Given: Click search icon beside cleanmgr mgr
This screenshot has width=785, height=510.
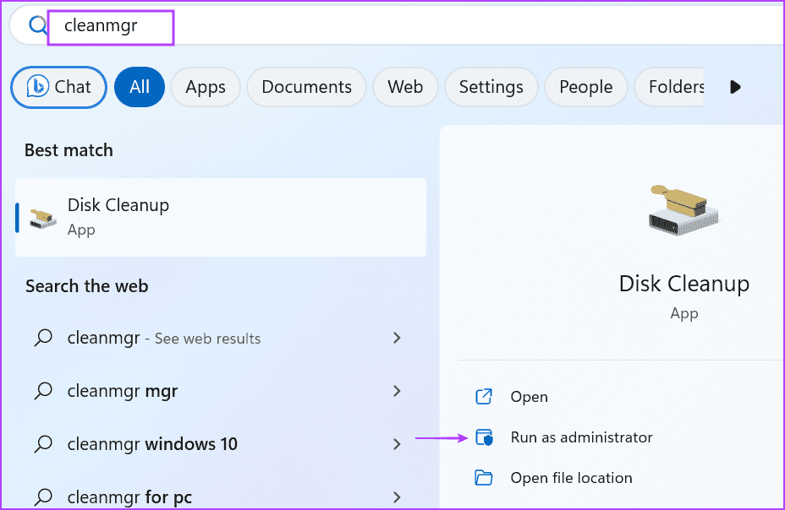Looking at the screenshot, I should (x=43, y=391).
